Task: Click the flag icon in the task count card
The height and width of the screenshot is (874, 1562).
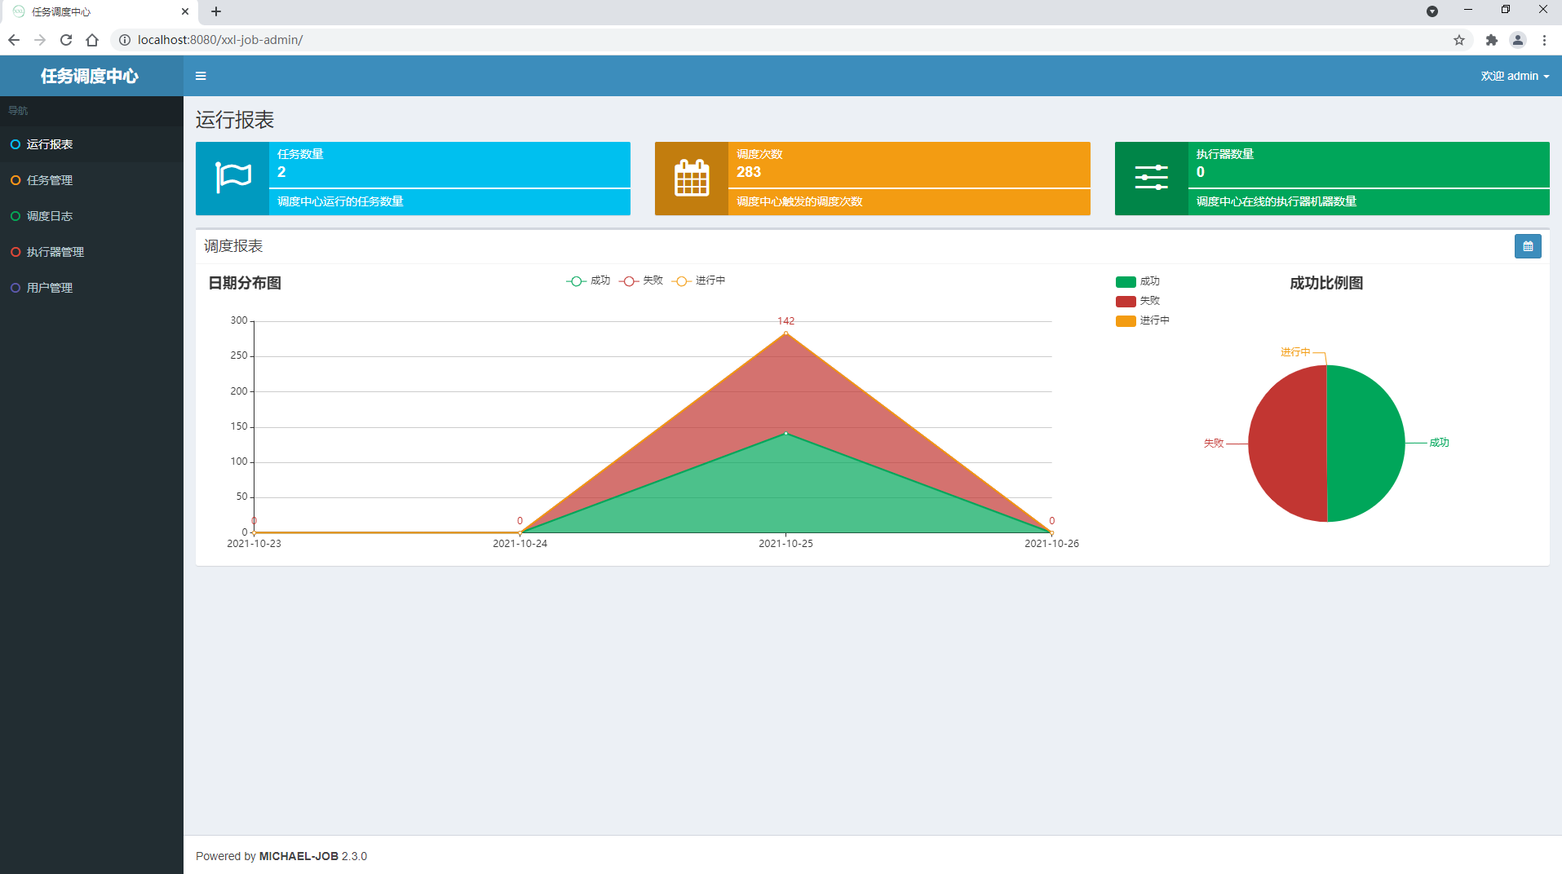Action: pos(232,178)
